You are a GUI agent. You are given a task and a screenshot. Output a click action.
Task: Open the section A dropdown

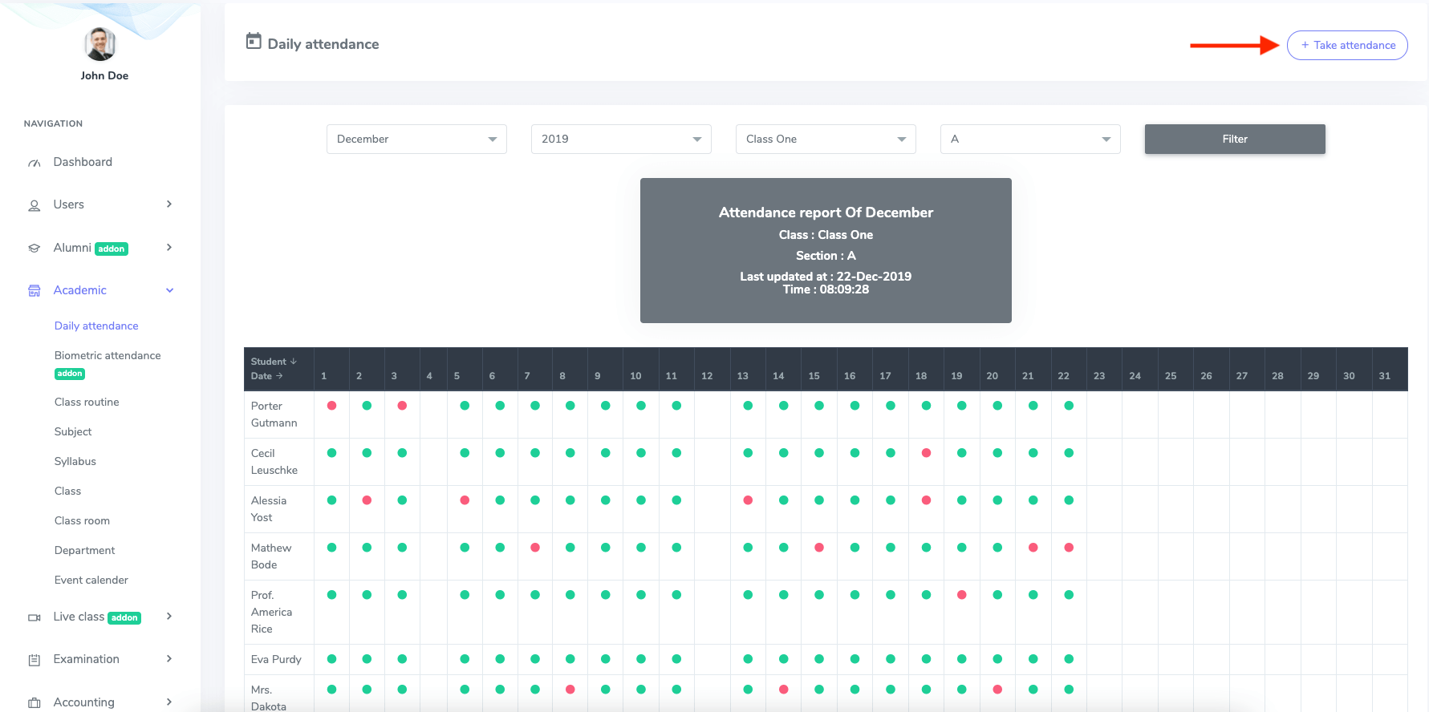point(1030,139)
